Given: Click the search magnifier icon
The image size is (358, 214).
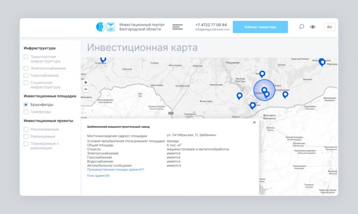Looking at the screenshot, I should (x=301, y=27).
